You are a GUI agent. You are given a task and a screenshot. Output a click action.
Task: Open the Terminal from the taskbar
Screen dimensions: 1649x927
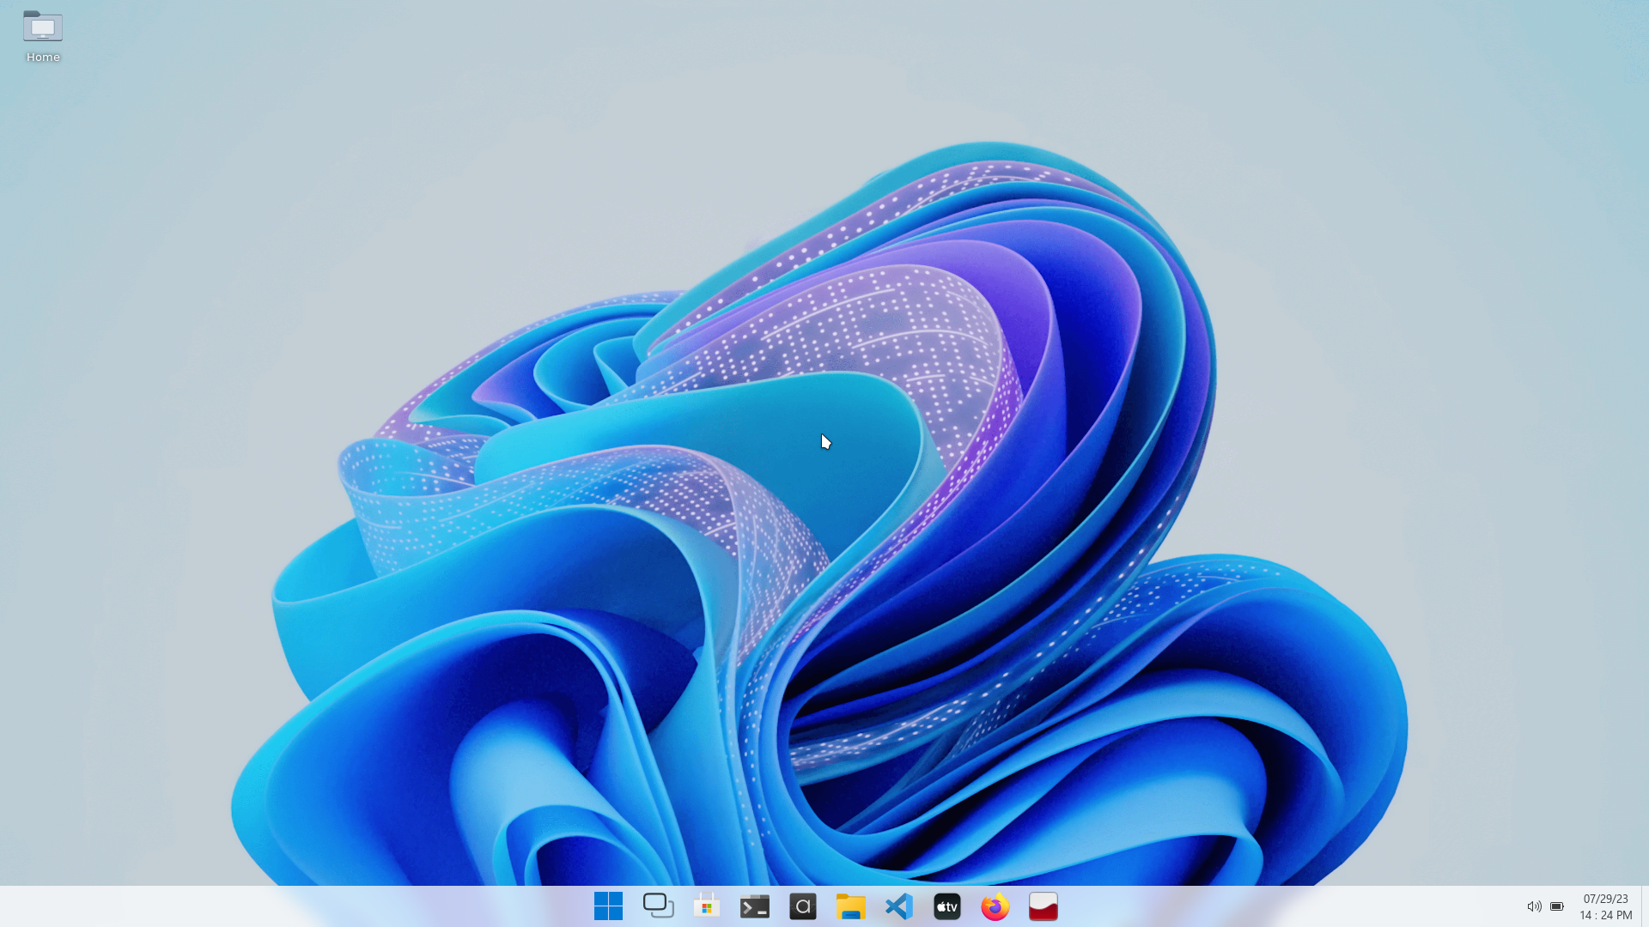754,906
